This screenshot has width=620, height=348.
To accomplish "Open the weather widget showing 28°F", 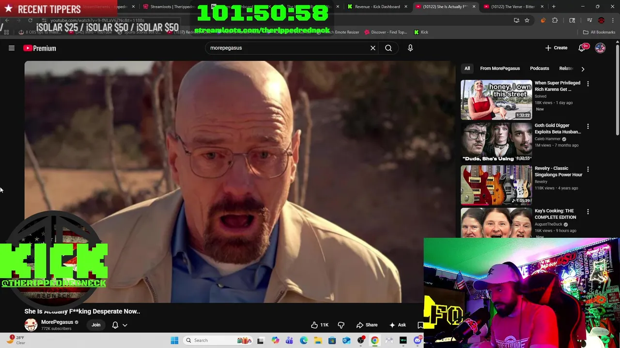I will 15,340.
